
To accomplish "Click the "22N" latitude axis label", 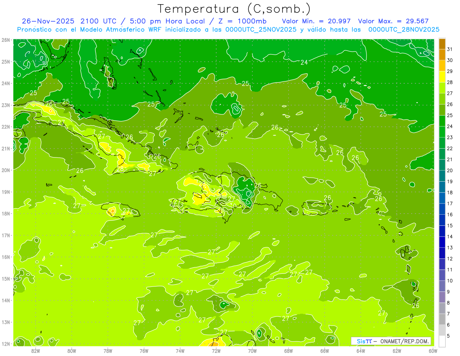I will pyautogui.click(x=5, y=127).
